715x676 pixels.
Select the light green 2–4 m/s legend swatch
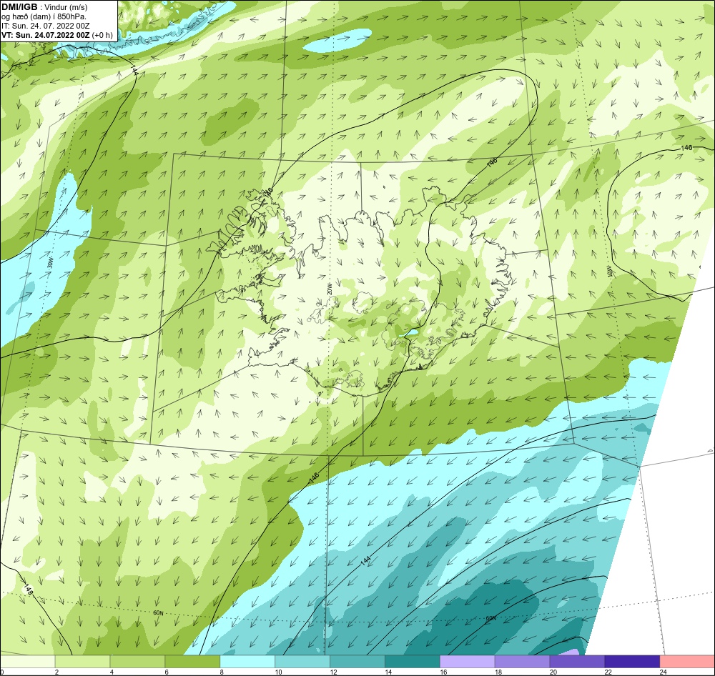point(82,662)
